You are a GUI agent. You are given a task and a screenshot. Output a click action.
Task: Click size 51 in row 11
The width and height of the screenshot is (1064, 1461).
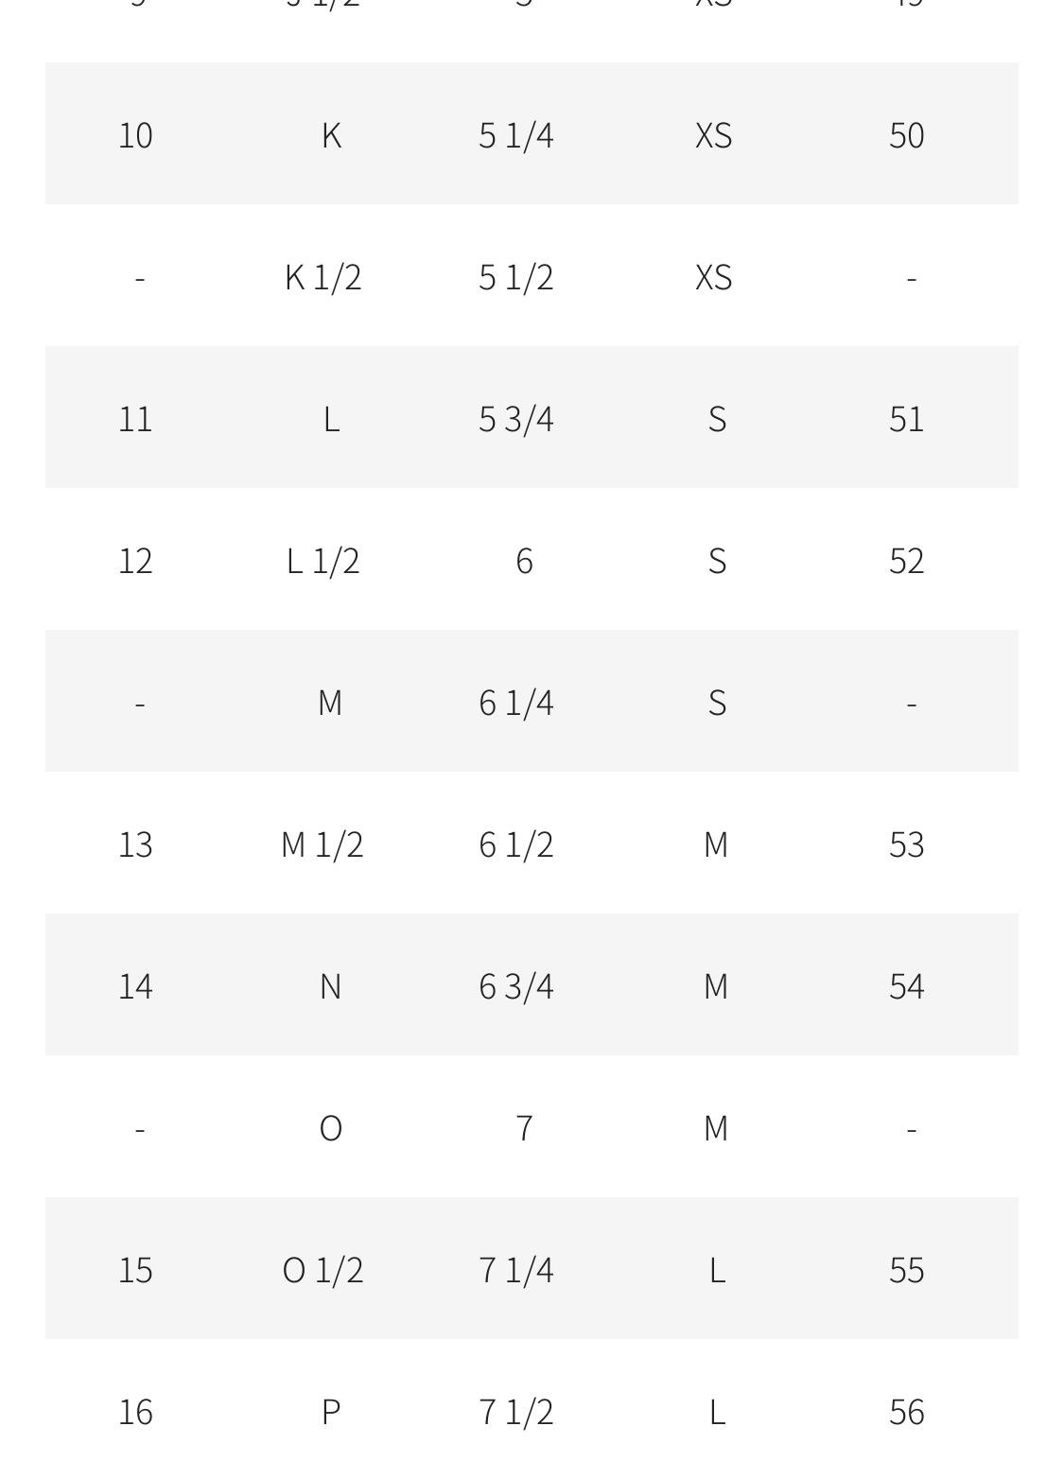click(906, 419)
